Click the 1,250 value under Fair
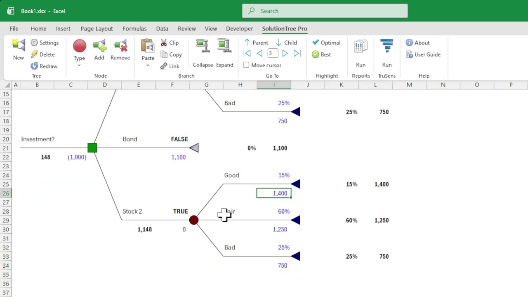The image size is (528, 297). [280, 229]
